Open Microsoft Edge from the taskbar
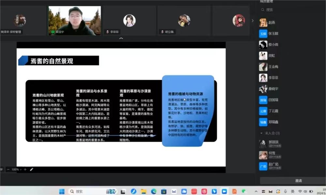326x195 pixels. [x=154, y=191]
